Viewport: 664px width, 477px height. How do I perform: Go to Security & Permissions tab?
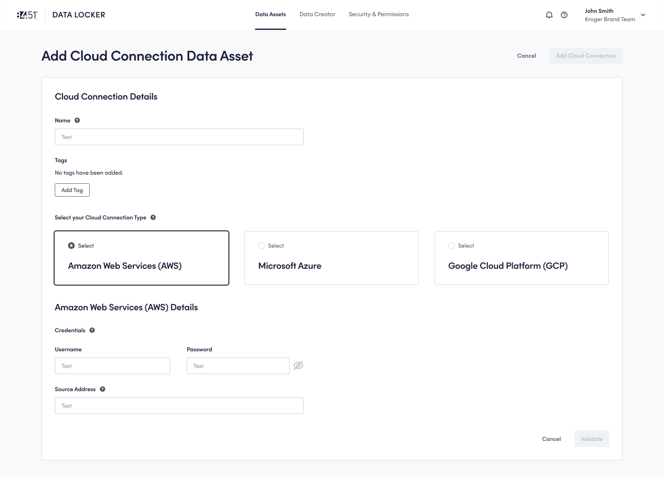point(379,15)
